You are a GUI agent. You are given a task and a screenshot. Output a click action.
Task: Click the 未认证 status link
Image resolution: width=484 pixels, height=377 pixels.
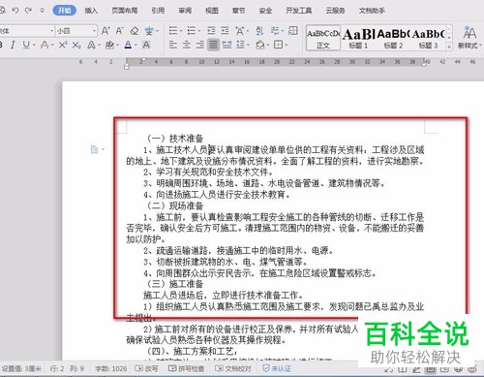pos(277,368)
